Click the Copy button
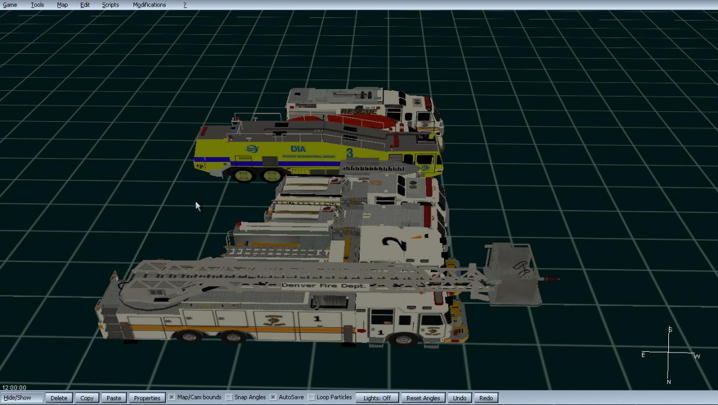 coord(87,398)
